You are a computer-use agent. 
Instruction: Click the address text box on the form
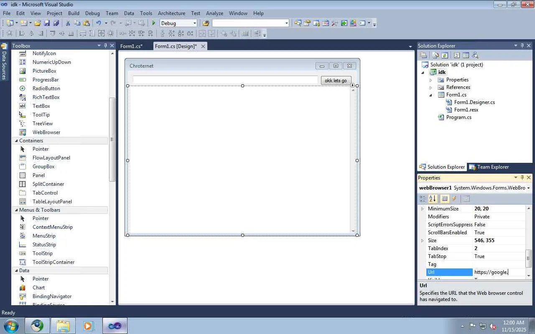(225, 80)
